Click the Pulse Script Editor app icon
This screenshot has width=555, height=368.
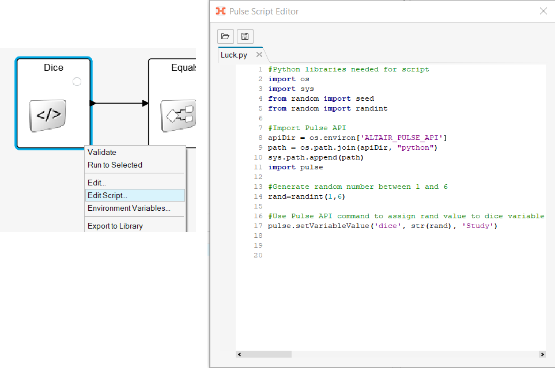point(221,12)
